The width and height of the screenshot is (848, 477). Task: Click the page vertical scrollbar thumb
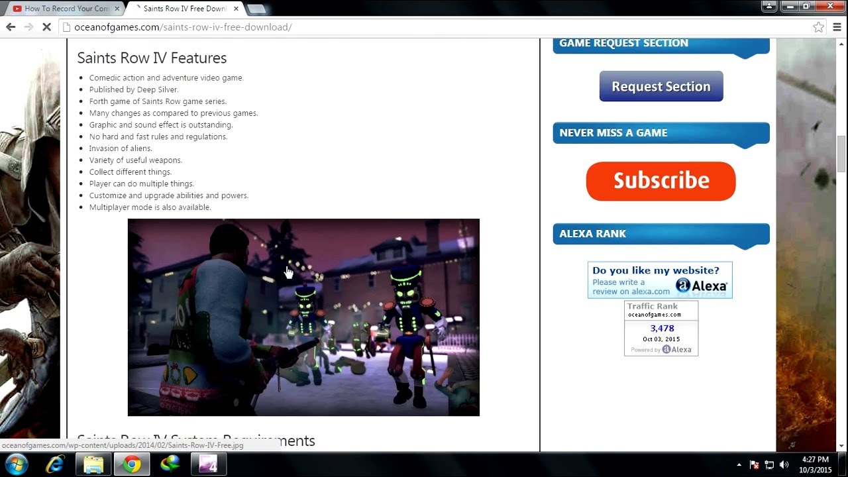[x=842, y=154]
